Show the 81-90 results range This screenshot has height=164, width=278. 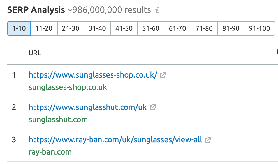pos(231,28)
